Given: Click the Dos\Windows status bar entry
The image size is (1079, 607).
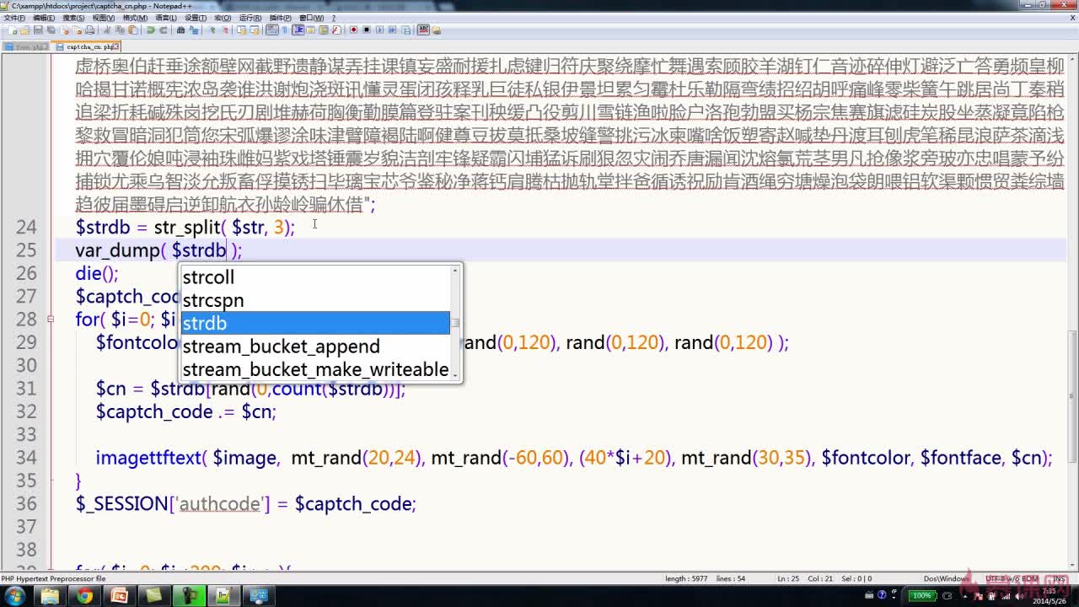Looking at the screenshot, I should [x=945, y=579].
